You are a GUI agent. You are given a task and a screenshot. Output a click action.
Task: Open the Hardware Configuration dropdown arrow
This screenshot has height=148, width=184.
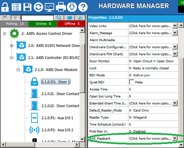click(175, 47)
